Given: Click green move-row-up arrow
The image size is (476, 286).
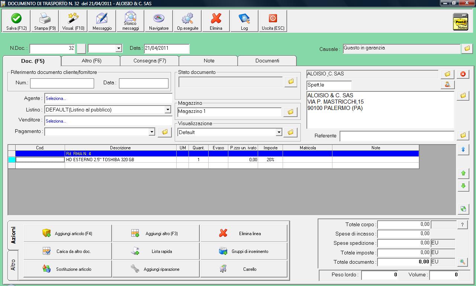Looking at the screenshot, I should click(x=463, y=173).
